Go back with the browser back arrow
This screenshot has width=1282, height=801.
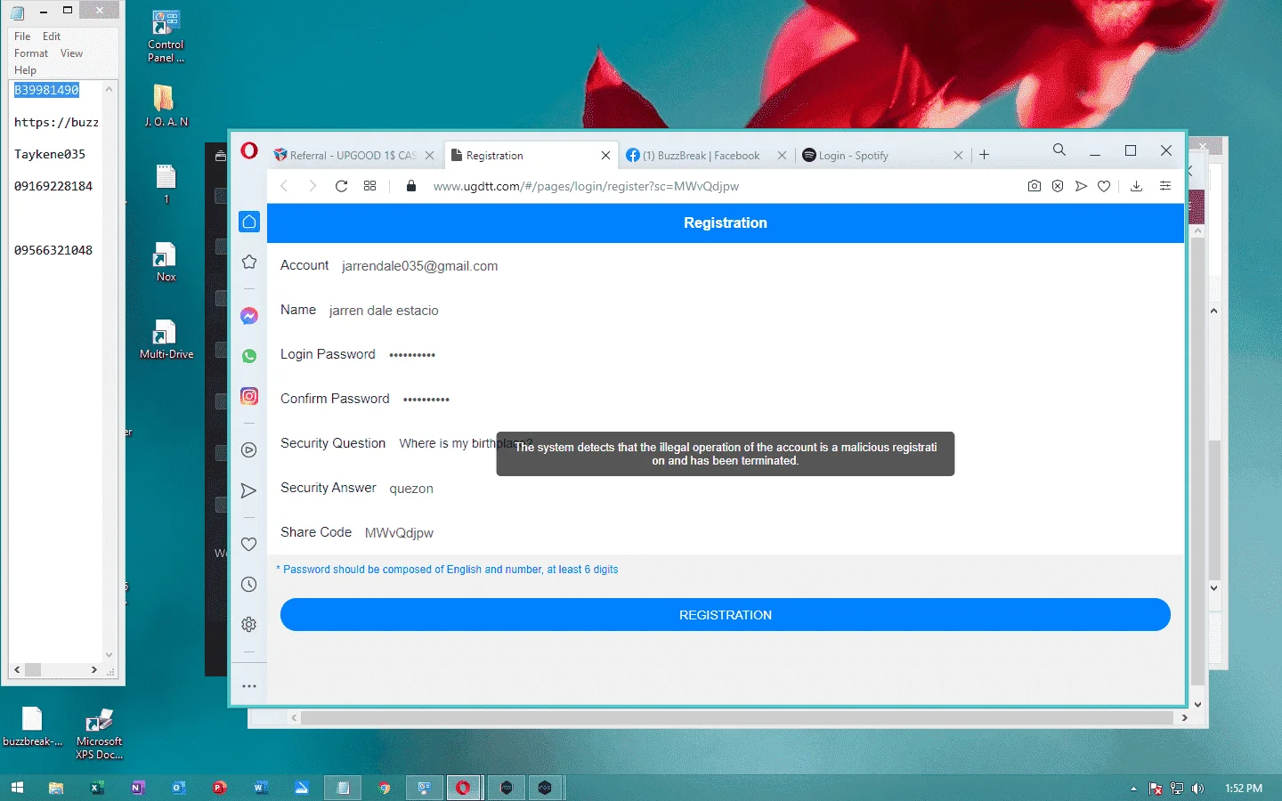(284, 186)
